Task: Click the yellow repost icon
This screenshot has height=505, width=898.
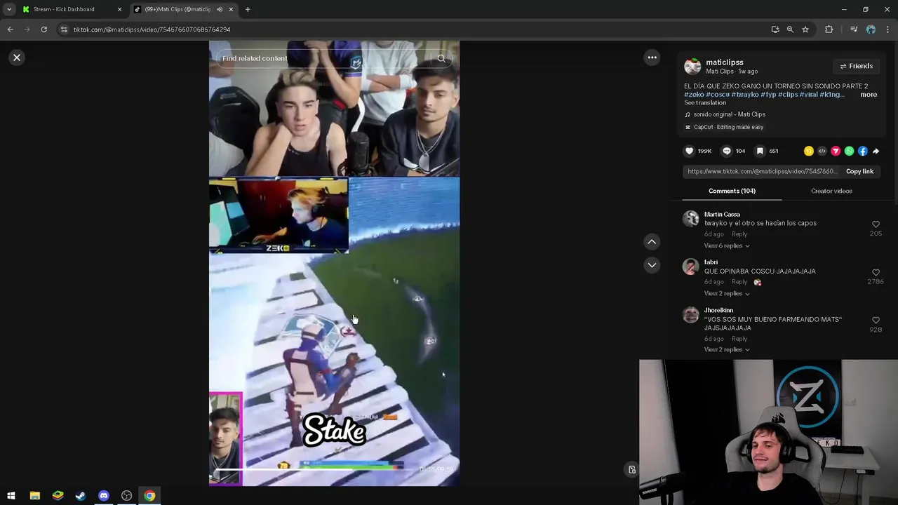Action: click(809, 151)
